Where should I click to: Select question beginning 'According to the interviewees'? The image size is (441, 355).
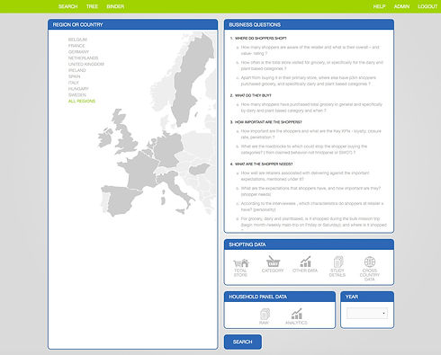(312, 207)
